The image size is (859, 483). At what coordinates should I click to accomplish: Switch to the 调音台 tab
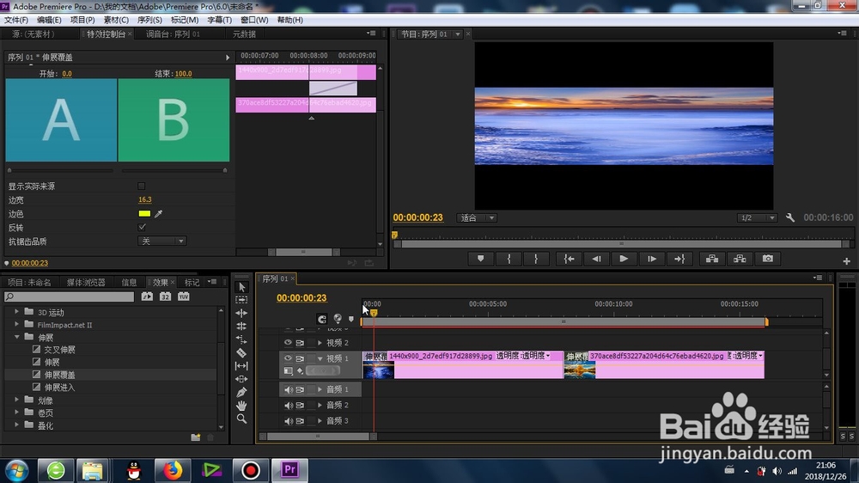tap(173, 34)
